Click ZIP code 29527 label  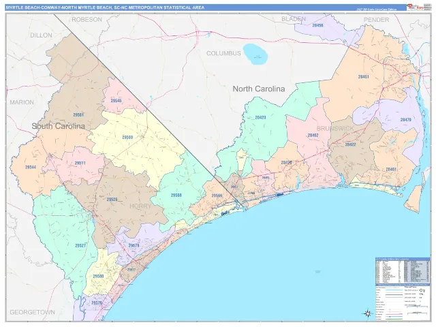80,246
